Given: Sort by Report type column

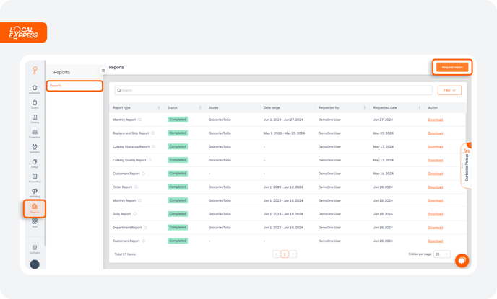Looking at the screenshot, I should (x=159, y=107).
